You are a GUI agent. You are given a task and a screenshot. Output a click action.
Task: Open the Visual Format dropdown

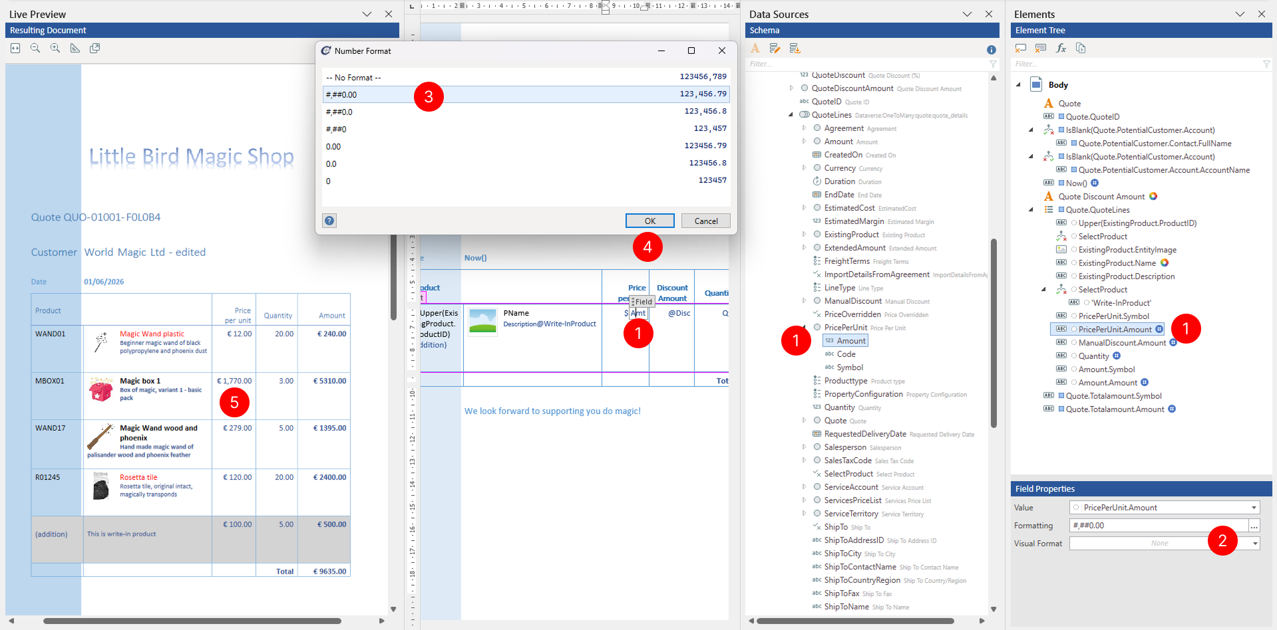tap(1255, 544)
